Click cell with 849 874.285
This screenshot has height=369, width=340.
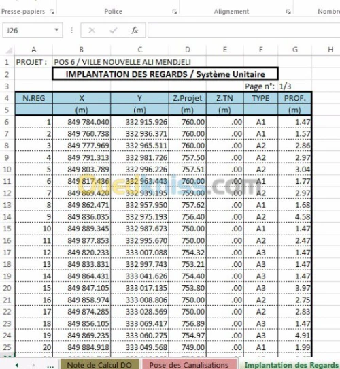point(82,312)
